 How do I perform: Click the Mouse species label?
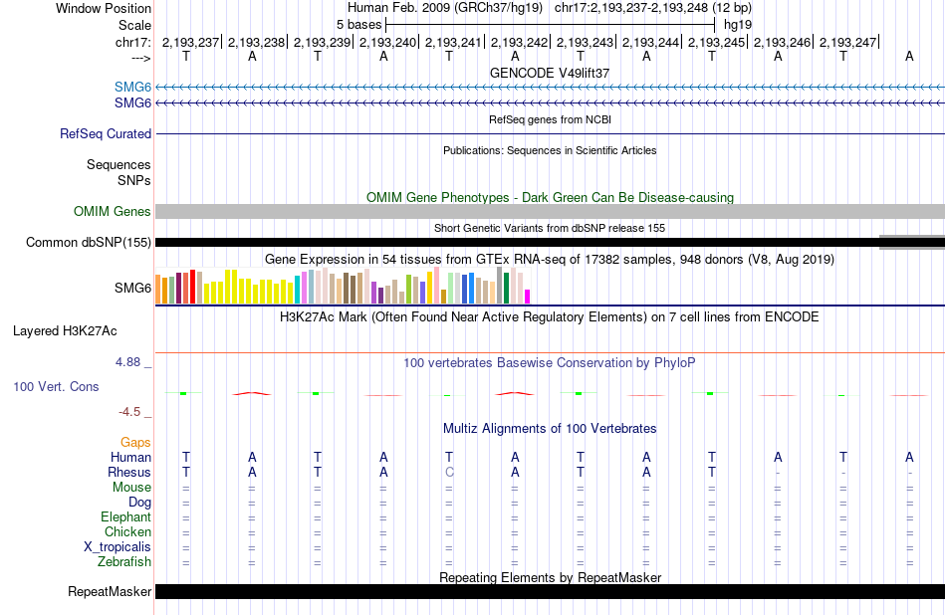pos(131,488)
